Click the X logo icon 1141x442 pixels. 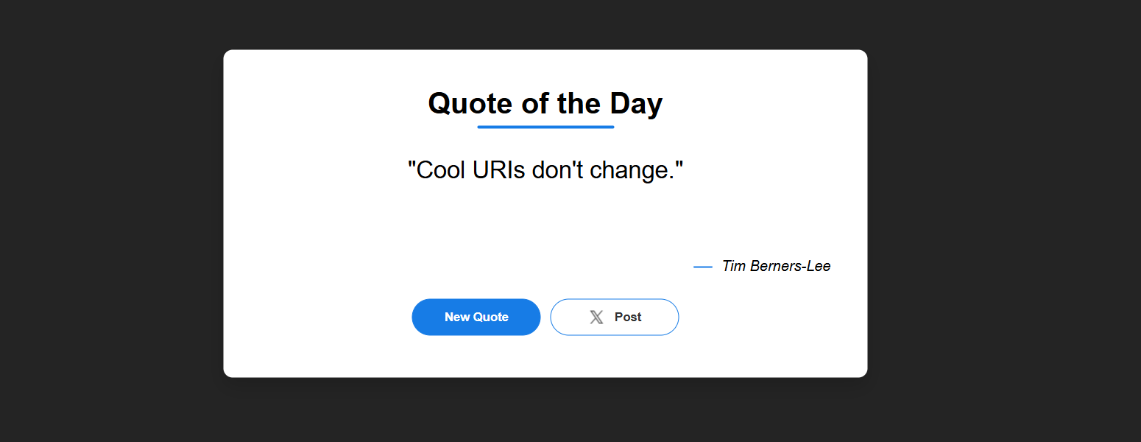(596, 318)
